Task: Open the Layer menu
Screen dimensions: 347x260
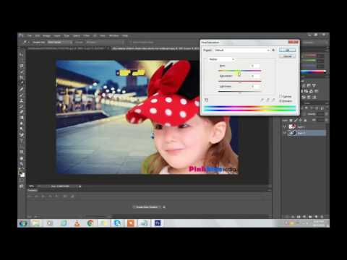Action: 57,35
